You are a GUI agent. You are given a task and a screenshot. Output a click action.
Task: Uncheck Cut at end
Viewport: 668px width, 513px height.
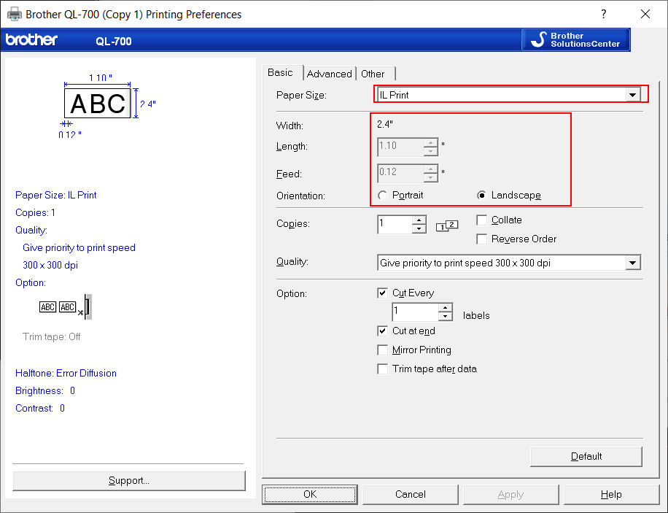383,331
